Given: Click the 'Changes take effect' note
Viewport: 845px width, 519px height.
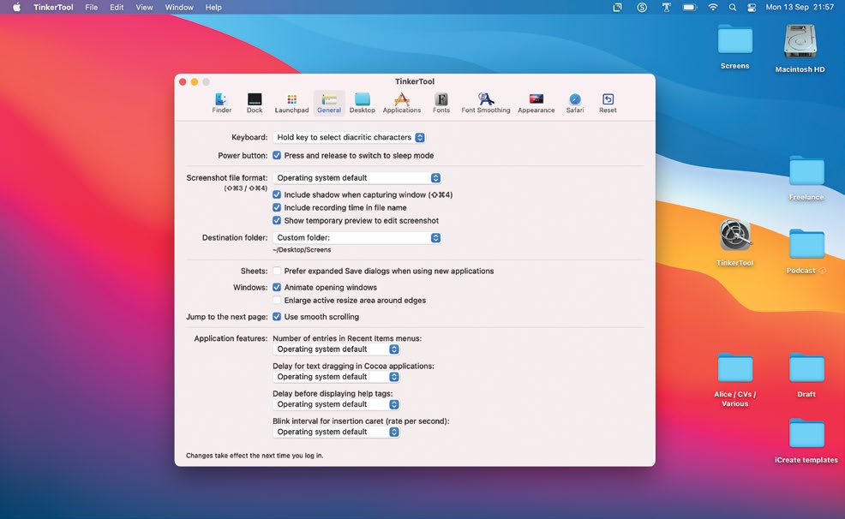Looking at the screenshot, I should [255, 455].
